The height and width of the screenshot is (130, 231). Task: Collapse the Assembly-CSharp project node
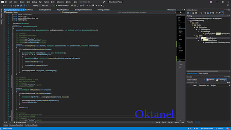(x=188, y=21)
